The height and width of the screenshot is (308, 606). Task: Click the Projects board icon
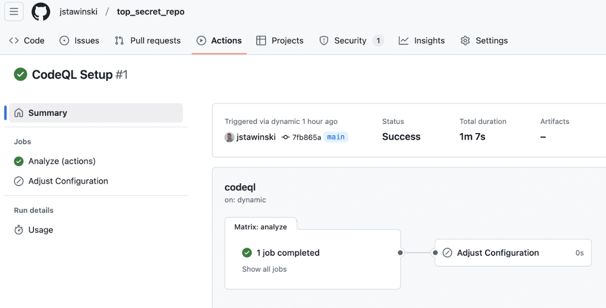[x=261, y=40]
